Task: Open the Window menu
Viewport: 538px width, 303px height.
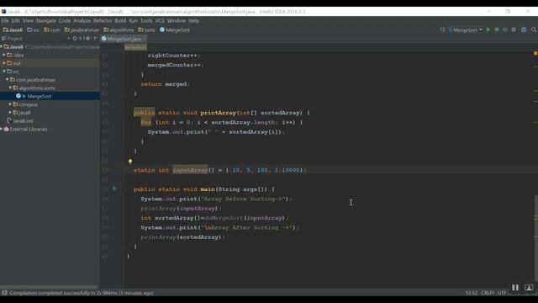Action: pyautogui.click(x=177, y=20)
